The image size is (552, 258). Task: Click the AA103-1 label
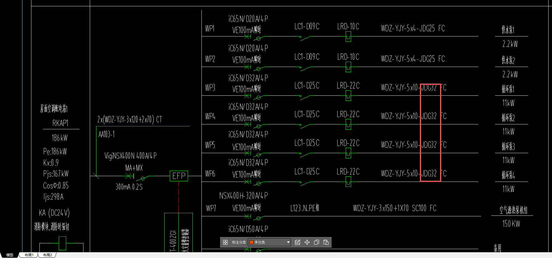click(x=106, y=134)
